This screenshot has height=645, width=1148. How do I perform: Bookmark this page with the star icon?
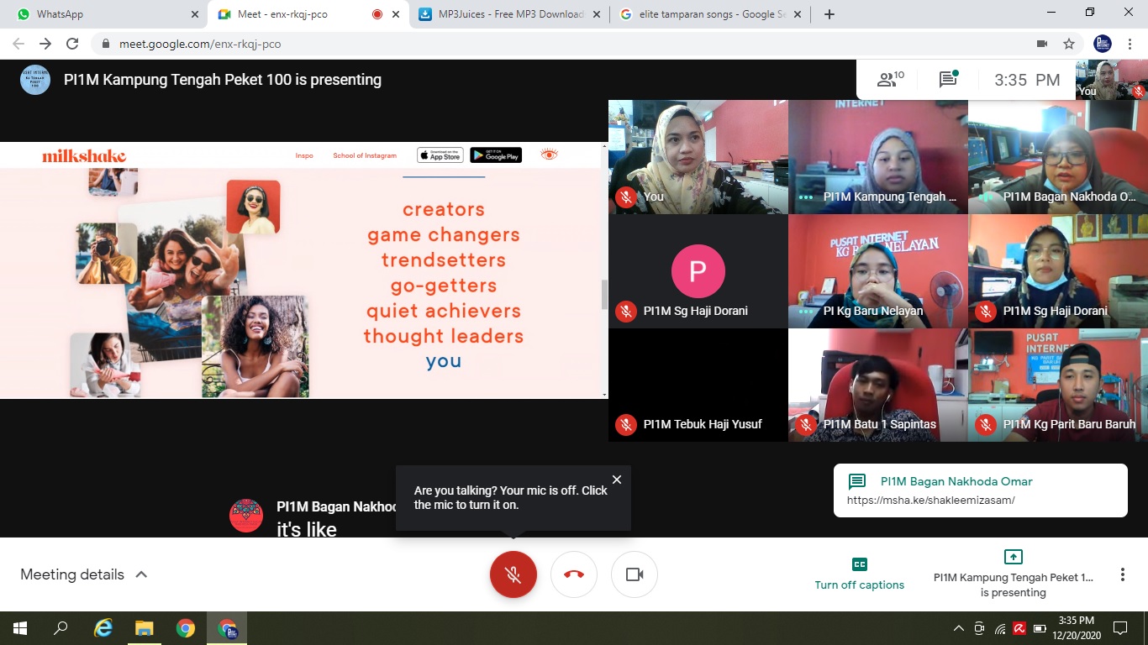tap(1069, 44)
